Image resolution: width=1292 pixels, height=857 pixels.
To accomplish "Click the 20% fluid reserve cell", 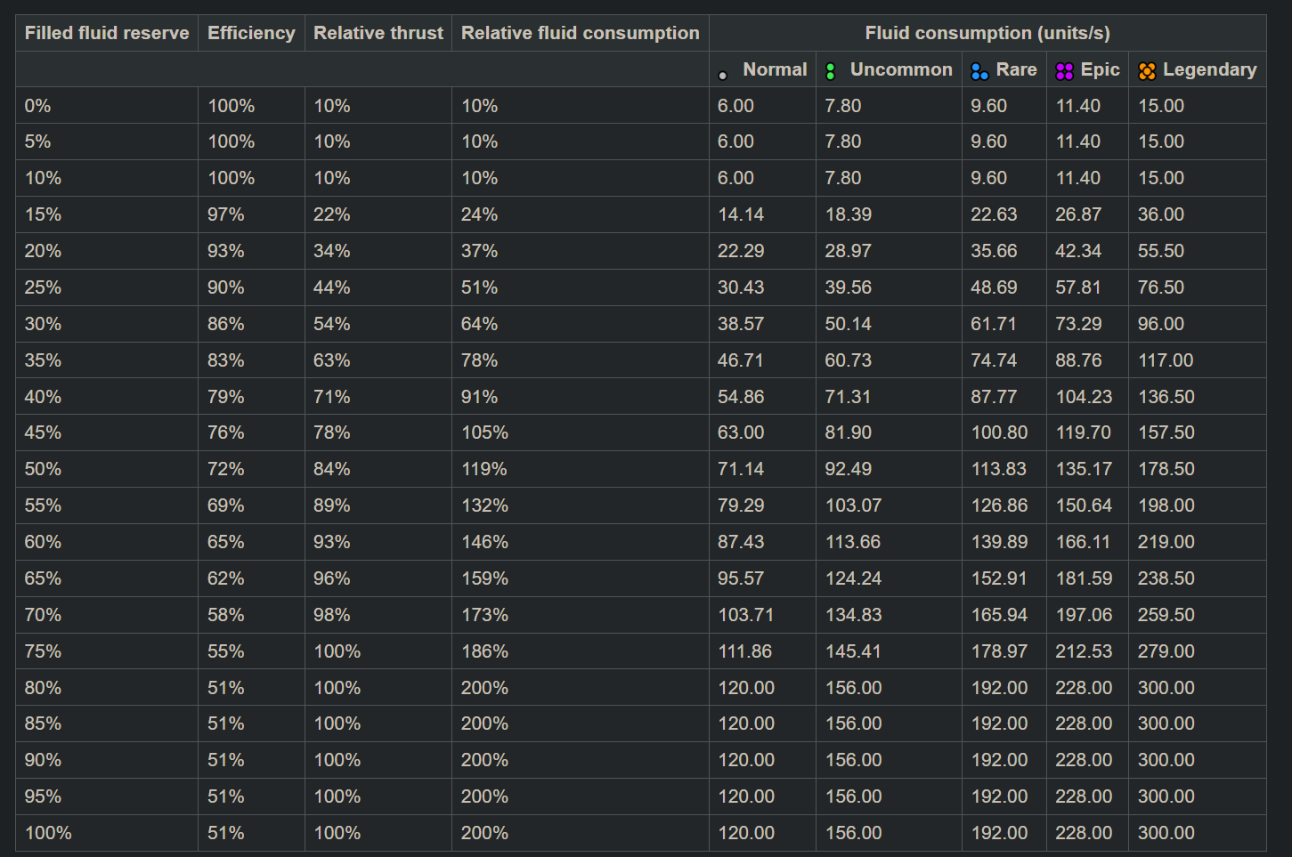I will (x=107, y=251).
